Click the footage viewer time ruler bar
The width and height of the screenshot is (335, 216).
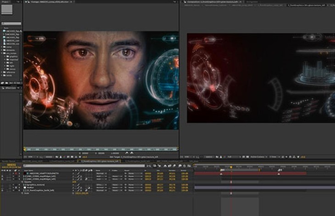click(100, 149)
